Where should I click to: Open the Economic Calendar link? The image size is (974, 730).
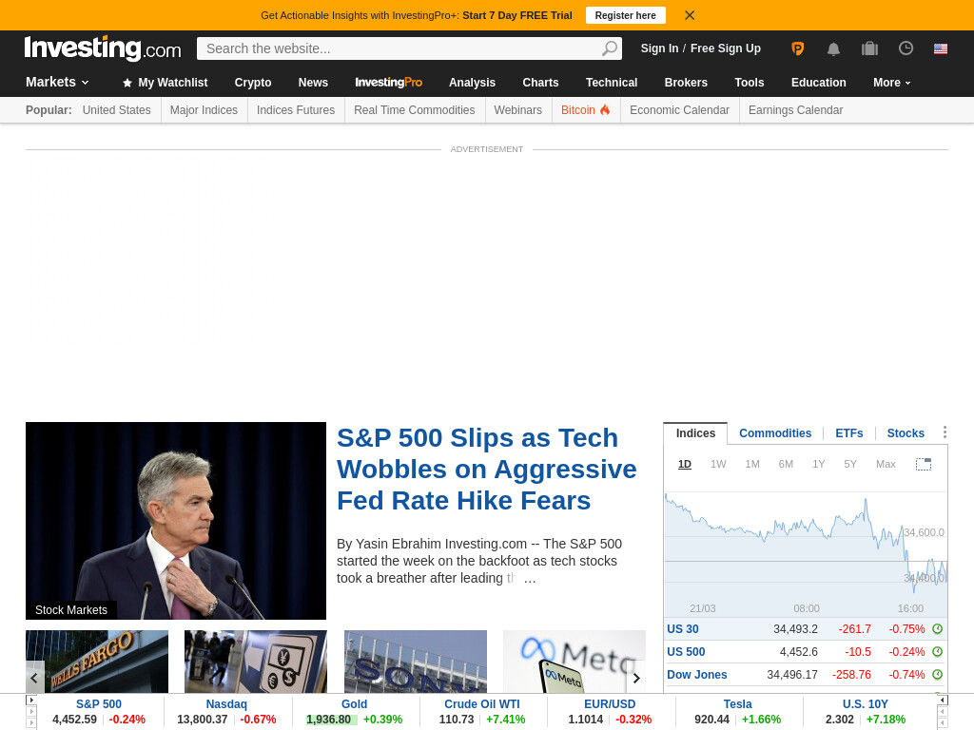click(679, 110)
